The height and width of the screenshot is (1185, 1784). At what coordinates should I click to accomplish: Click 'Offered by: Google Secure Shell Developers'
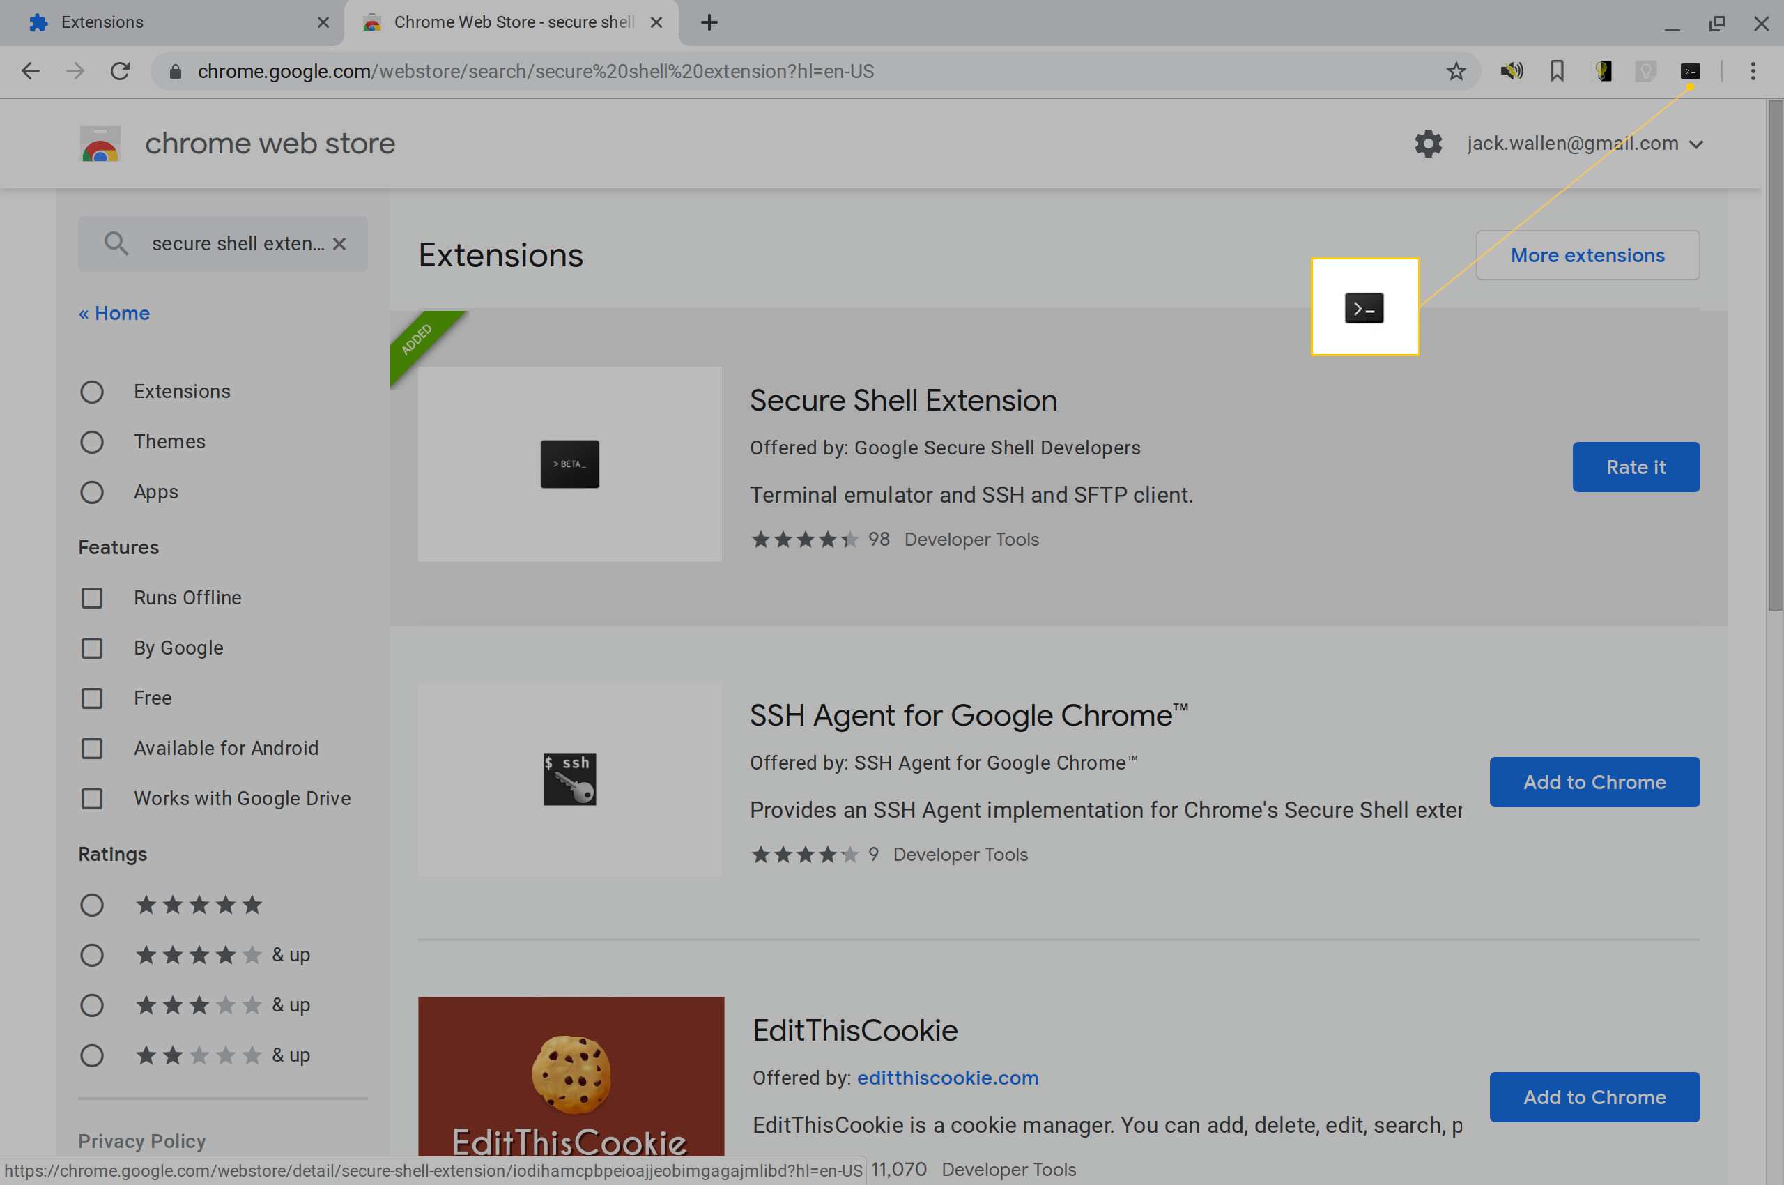pos(944,448)
